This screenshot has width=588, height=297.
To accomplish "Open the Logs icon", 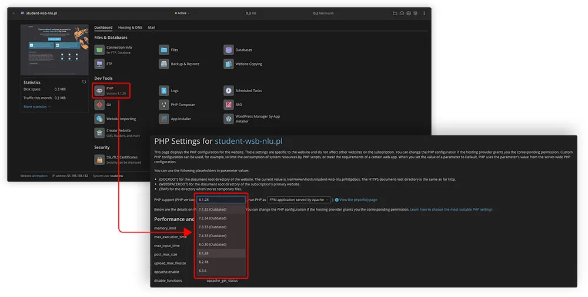I will click(x=164, y=90).
